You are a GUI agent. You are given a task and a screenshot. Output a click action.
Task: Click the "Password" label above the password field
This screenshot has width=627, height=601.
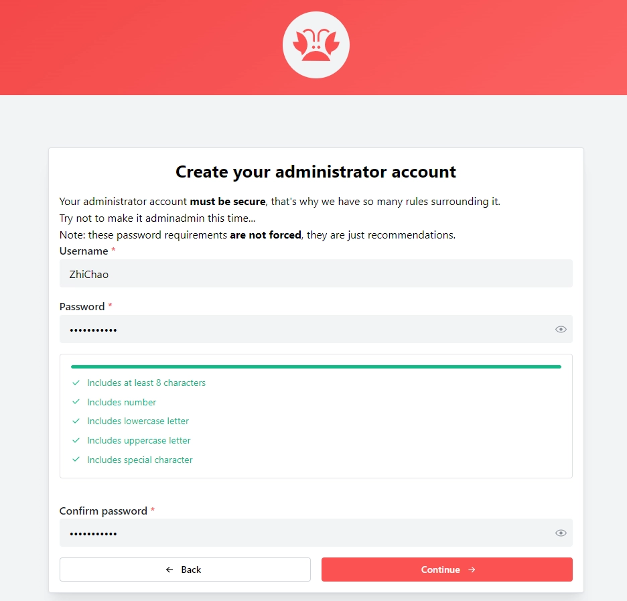(82, 307)
